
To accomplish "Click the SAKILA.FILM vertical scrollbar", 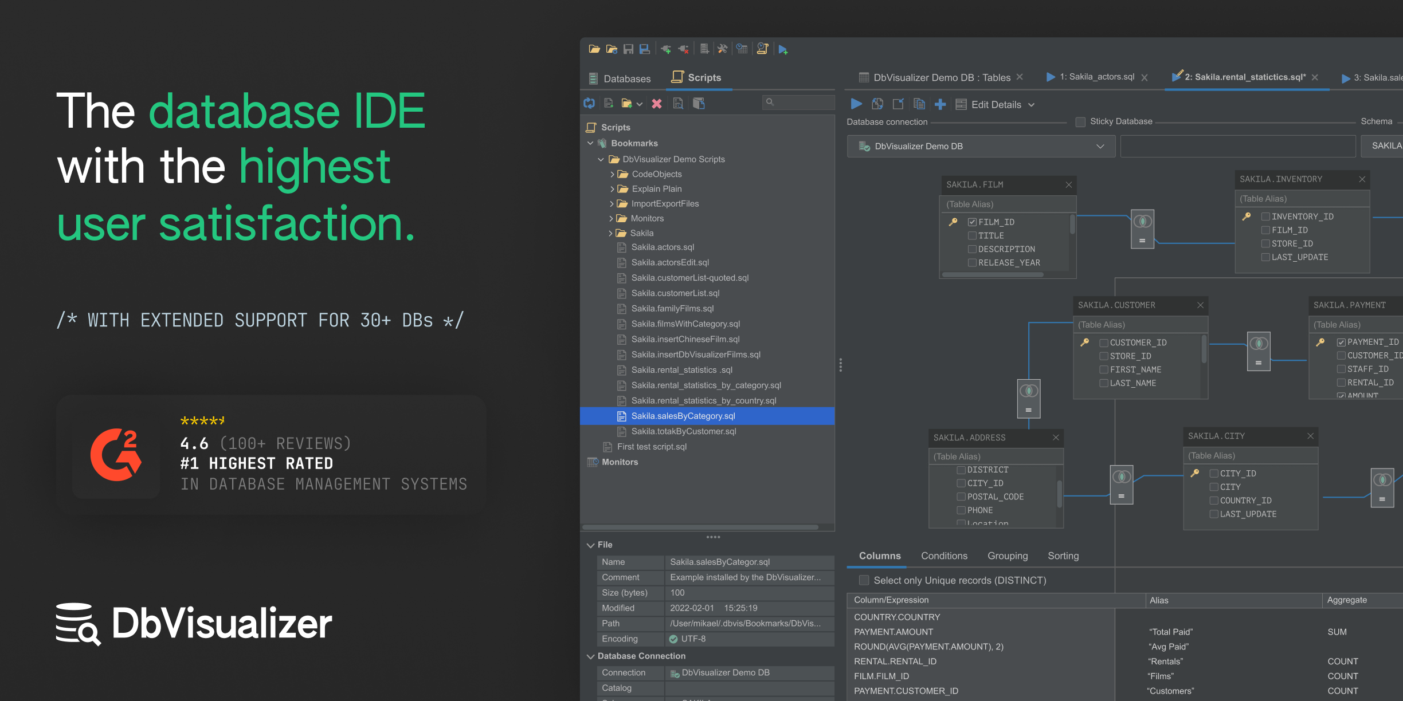I will tap(1072, 225).
